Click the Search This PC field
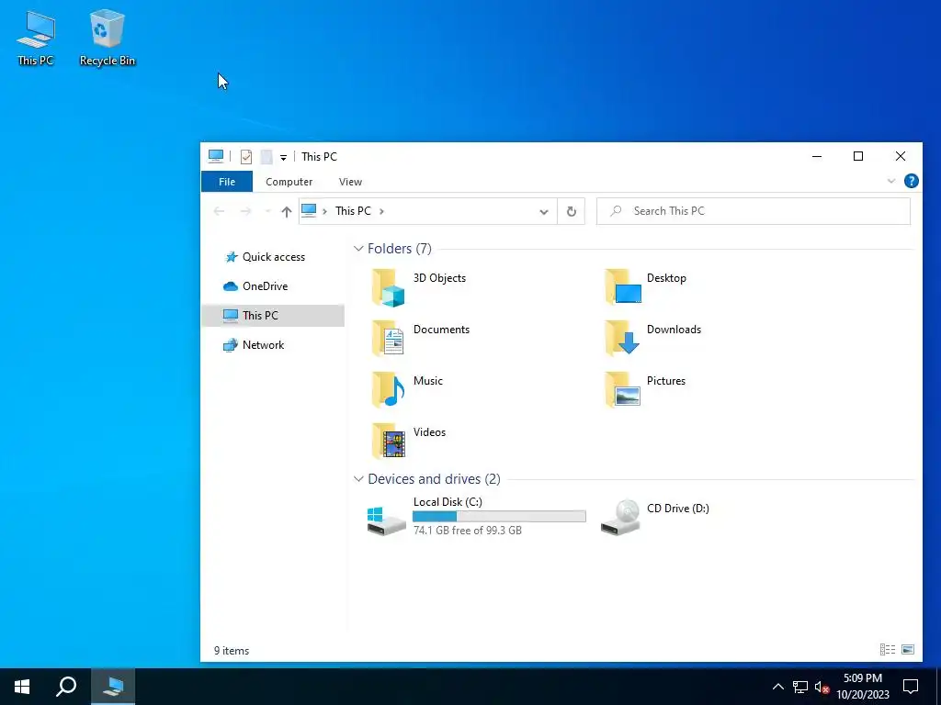Image resolution: width=941 pixels, height=705 pixels. point(754,211)
